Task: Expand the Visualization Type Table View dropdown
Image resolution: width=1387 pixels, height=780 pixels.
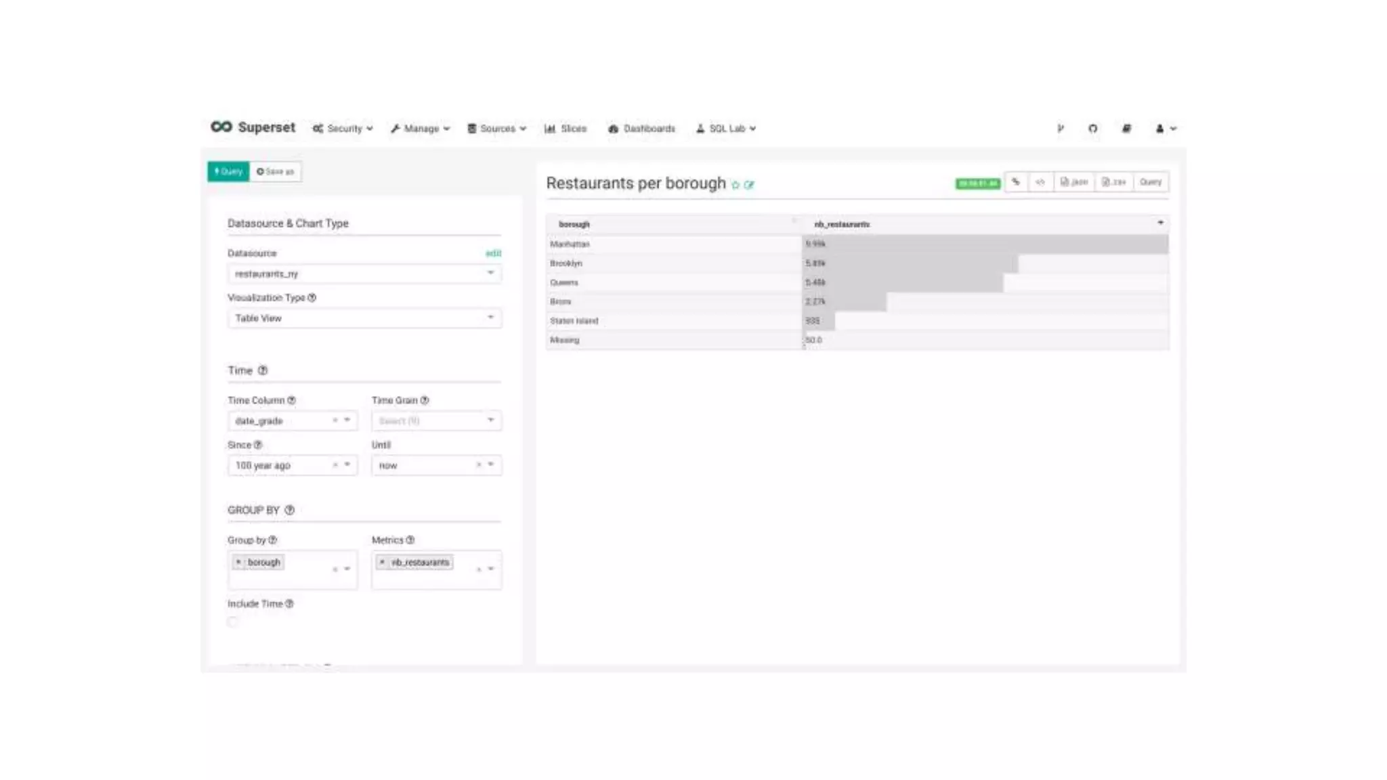Action: coord(364,318)
